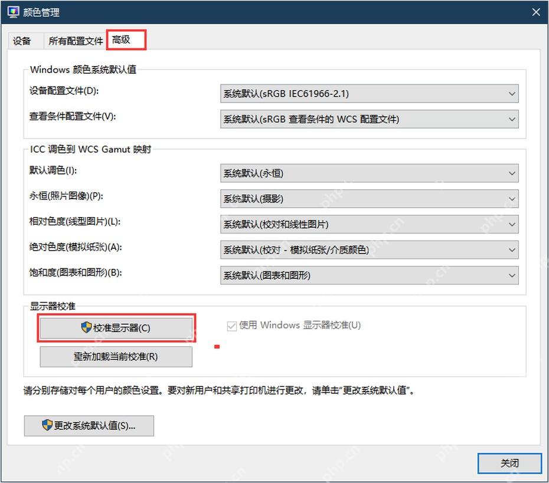
Task: Click the 绝对色度(模拟纸张)(A): label
Action: coord(76,247)
